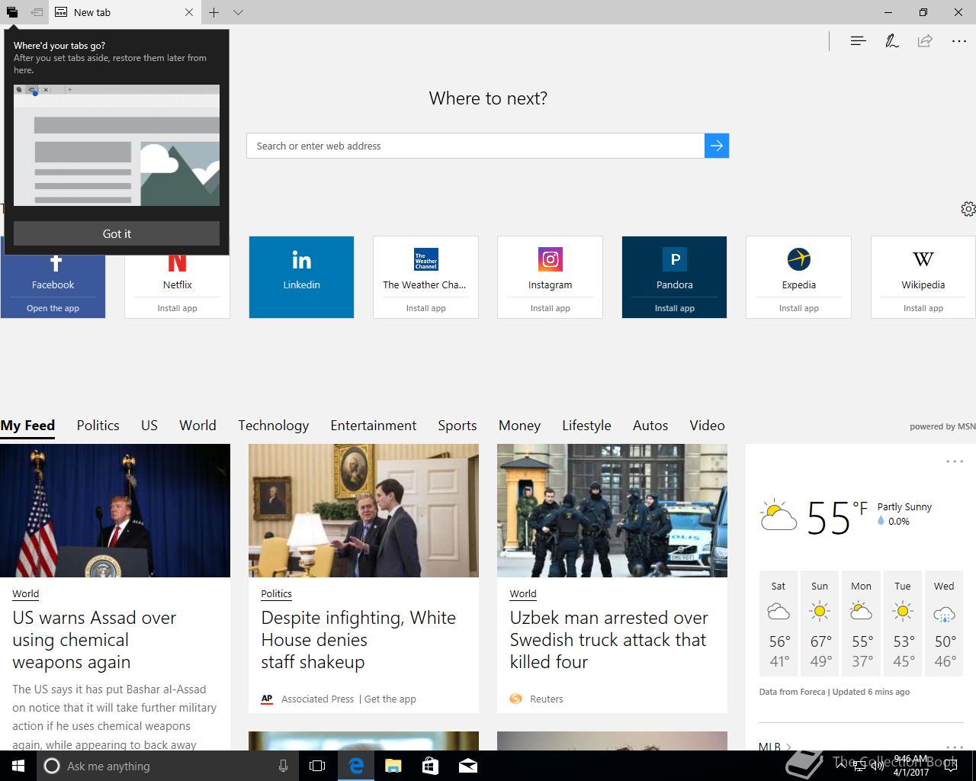Set these tabs aside icon
This screenshot has width=976, height=781.
(37, 12)
